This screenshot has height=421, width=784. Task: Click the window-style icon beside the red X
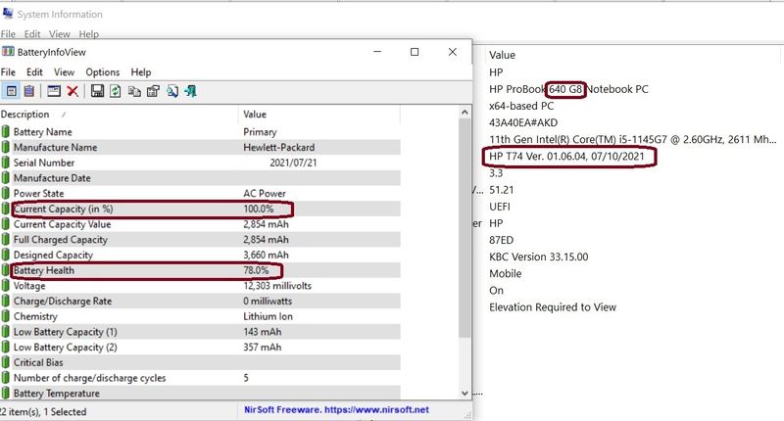point(54,91)
